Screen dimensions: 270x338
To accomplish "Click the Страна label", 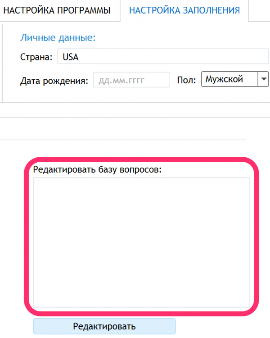I will pos(36,57).
